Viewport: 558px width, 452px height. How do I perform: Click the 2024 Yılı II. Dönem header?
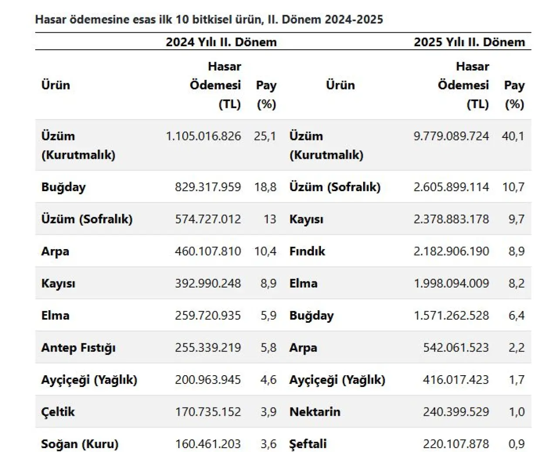221,42
